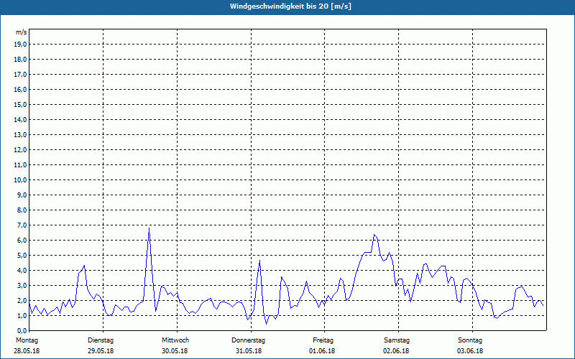
Task: Select the '7,0' y-axis label
Action: pyautogui.click(x=22, y=225)
